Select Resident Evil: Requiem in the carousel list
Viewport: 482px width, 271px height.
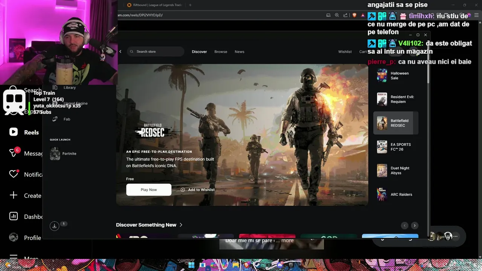(x=396, y=99)
